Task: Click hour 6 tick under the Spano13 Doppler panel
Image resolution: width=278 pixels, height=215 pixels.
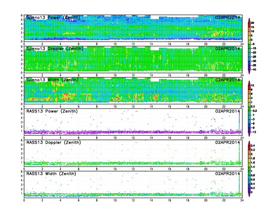Action: pyautogui.click(x=79, y=76)
